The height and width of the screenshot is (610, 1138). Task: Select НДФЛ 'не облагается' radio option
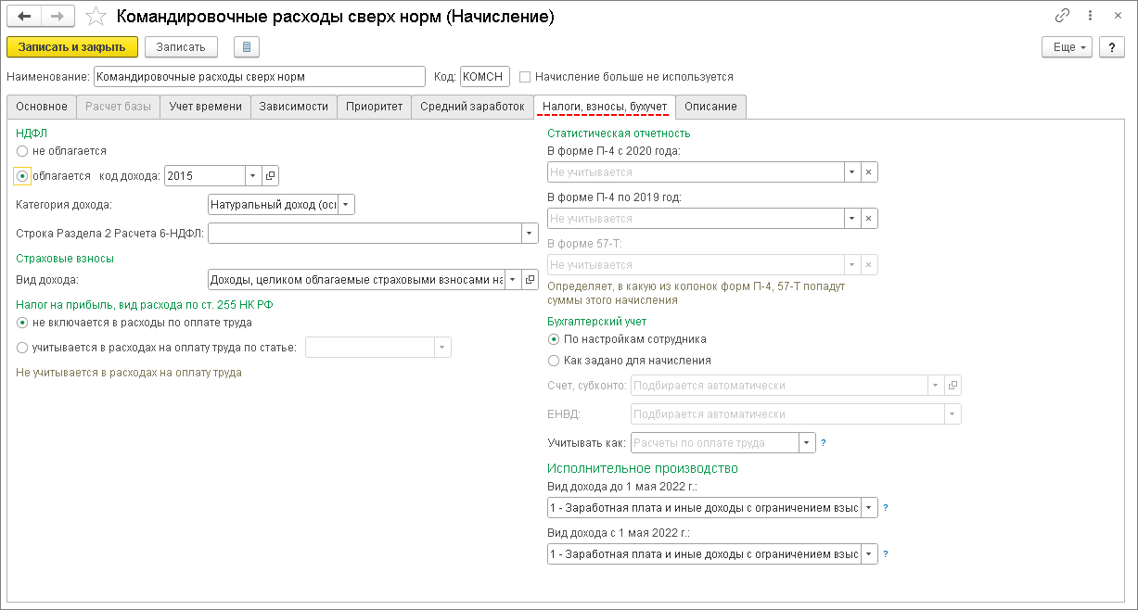point(22,150)
